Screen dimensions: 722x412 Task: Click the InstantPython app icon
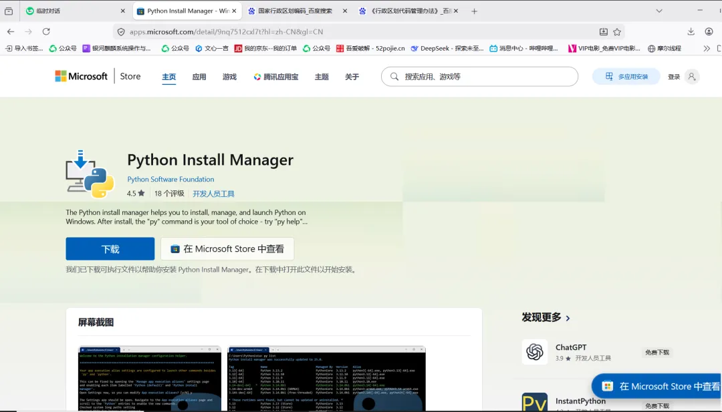coord(535,402)
